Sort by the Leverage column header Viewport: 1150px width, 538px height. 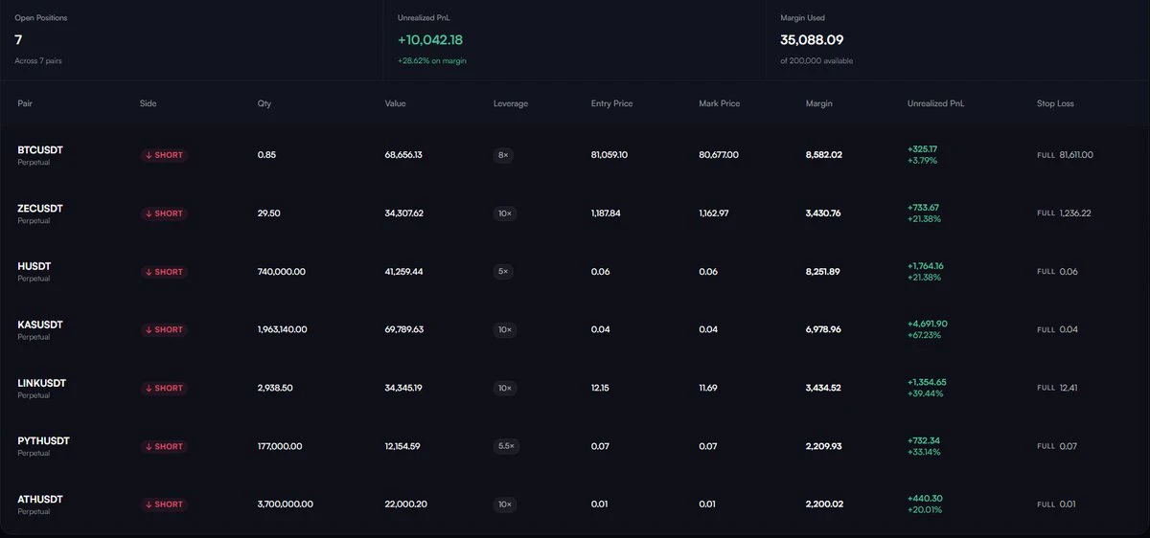[511, 103]
